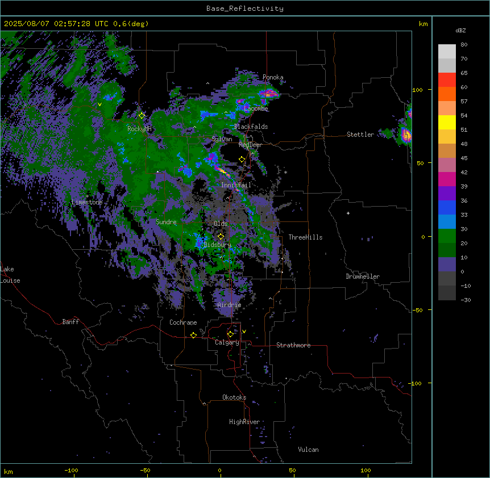Click the 100 tick on horizontal km axis
Screen dimensions: 490x478
pos(366,471)
